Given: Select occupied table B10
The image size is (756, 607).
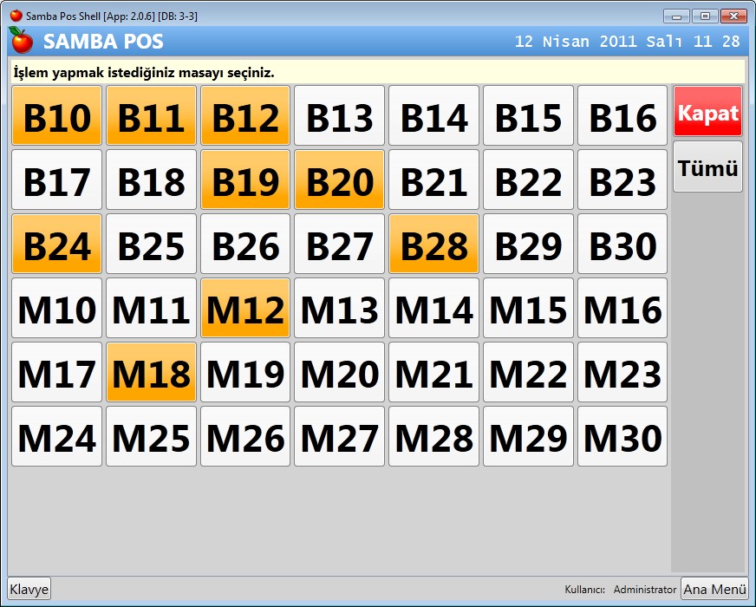Looking at the screenshot, I should tap(57, 116).
